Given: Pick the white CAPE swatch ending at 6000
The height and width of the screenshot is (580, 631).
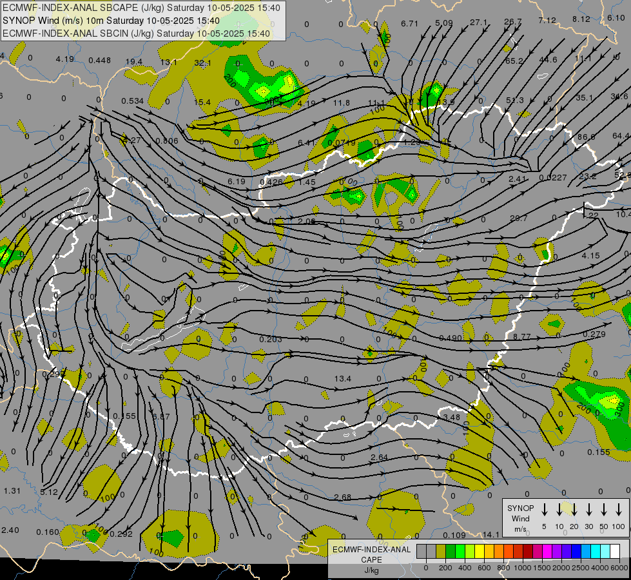Looking at the screenshot, I should coord(614,551).
